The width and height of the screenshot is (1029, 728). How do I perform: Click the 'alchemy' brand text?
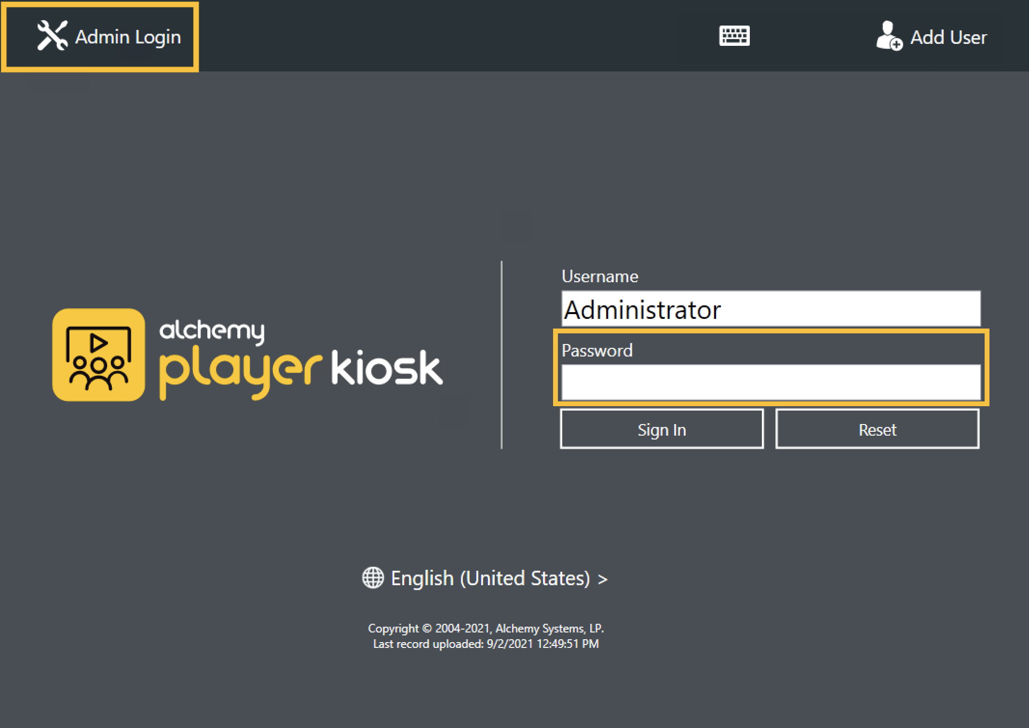(x=212, y=331)
